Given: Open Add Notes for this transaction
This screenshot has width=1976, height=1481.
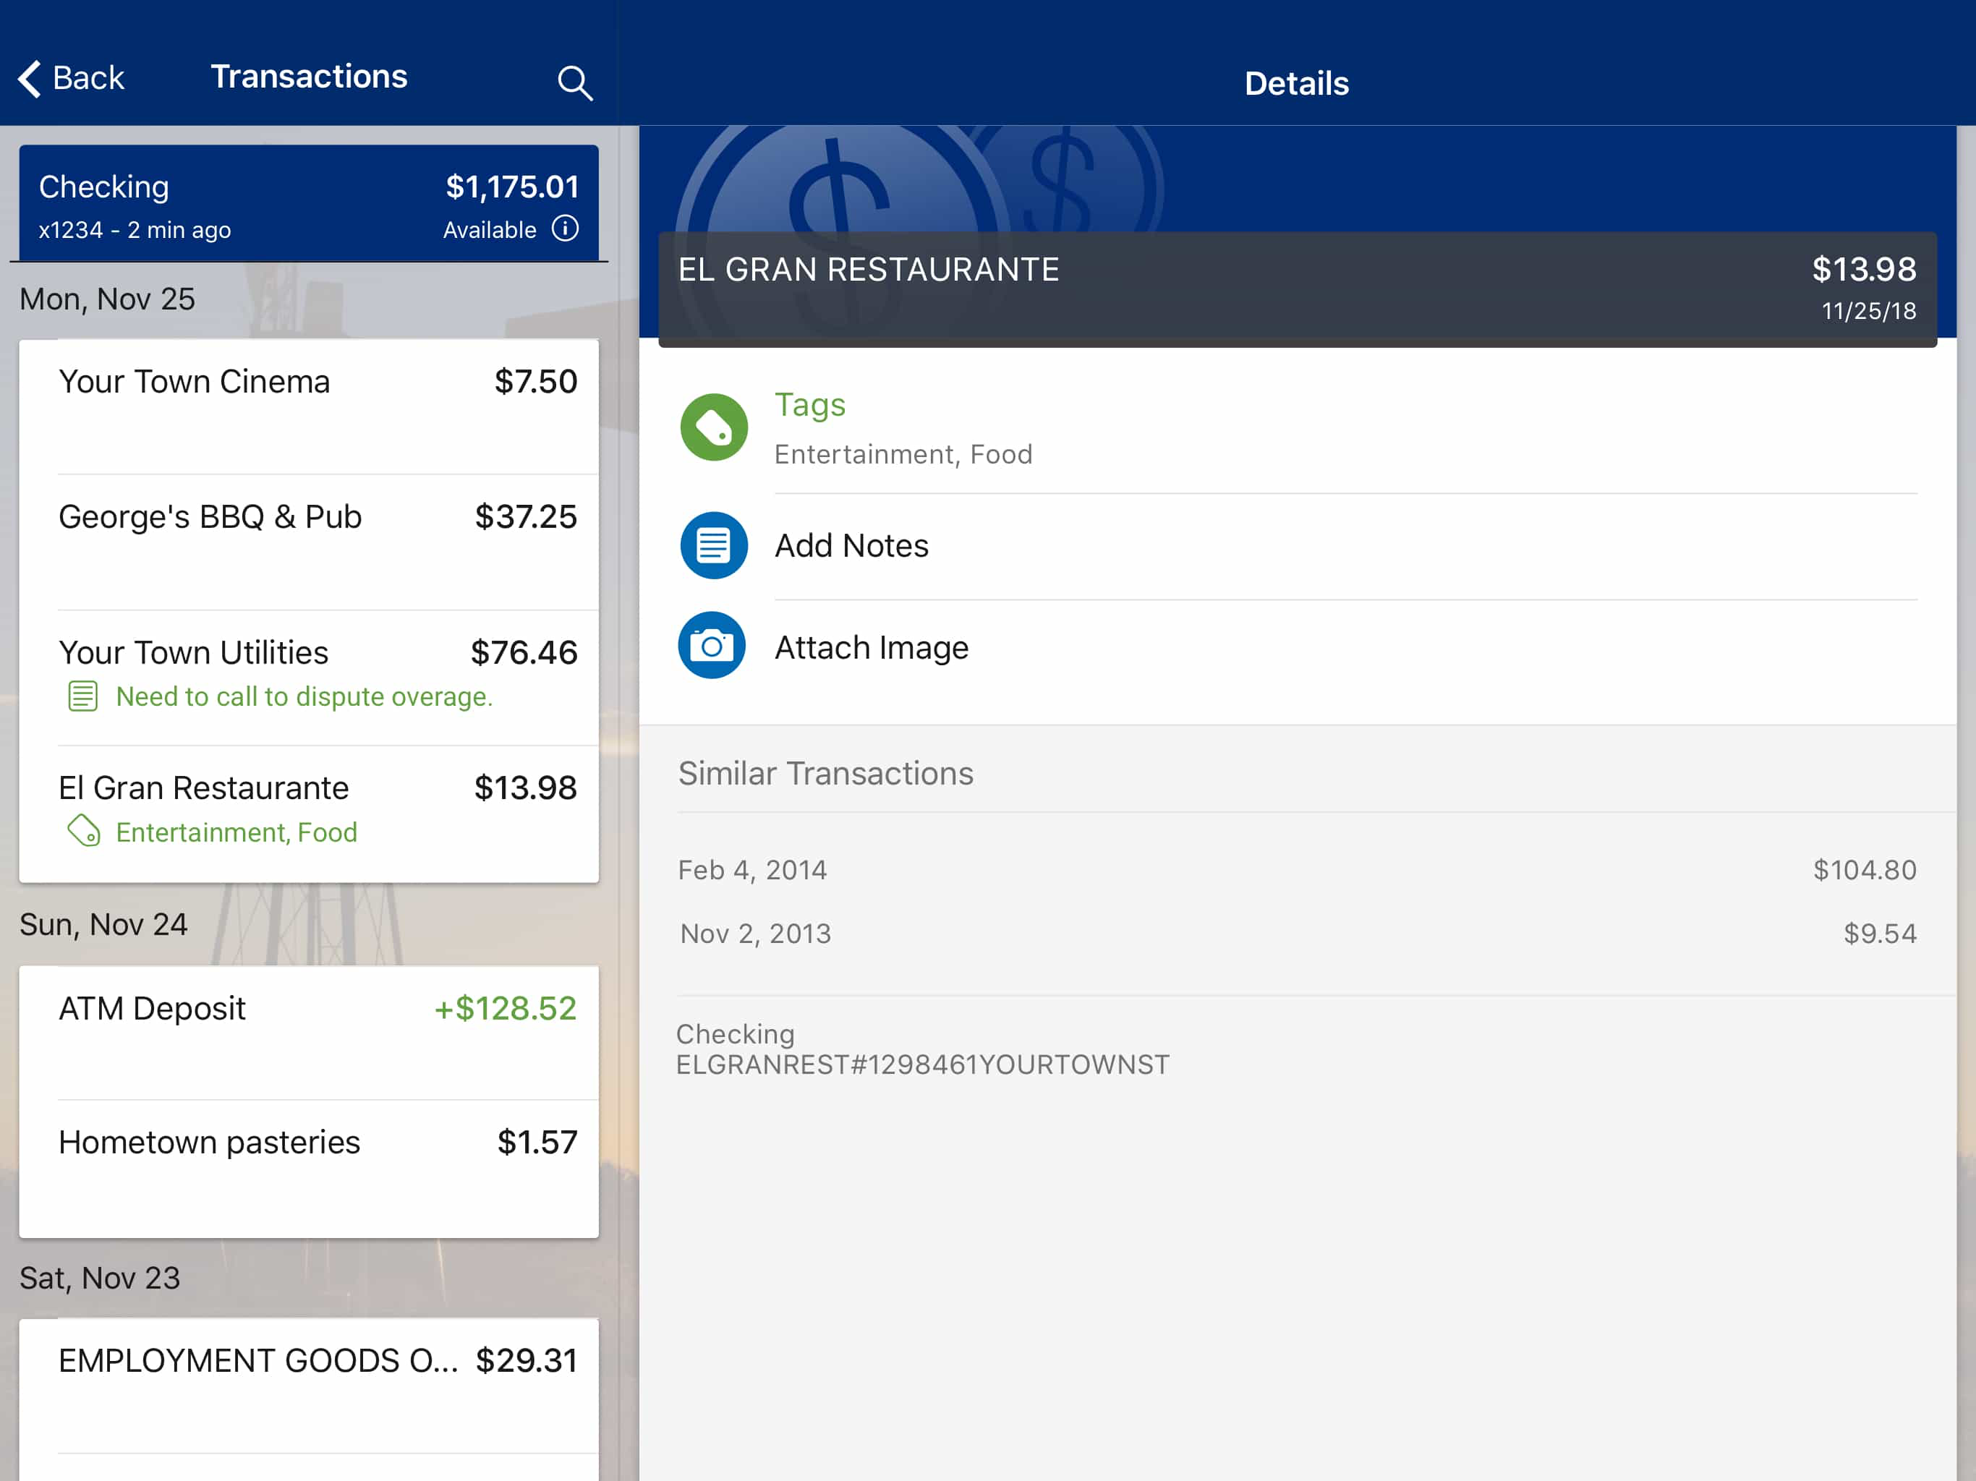Looking at the screenshot, I should coord(1298,546).
